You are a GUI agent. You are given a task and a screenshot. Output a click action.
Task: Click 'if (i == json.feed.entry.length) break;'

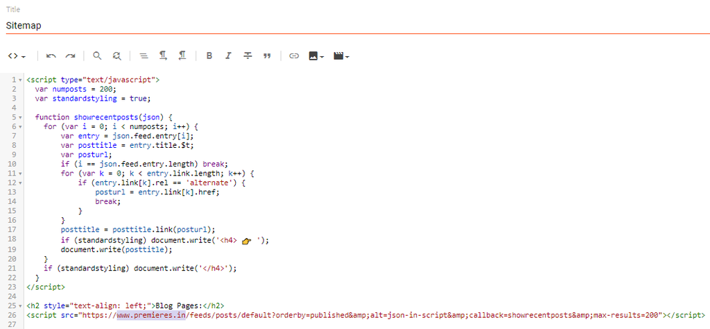tap(143, 164)
